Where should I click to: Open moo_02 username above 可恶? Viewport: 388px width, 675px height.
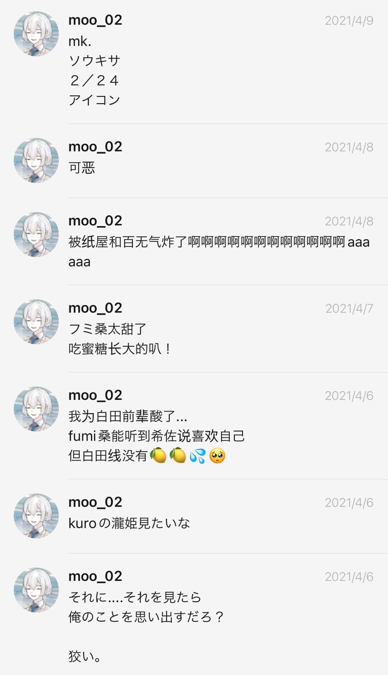[x=95, y=147]
